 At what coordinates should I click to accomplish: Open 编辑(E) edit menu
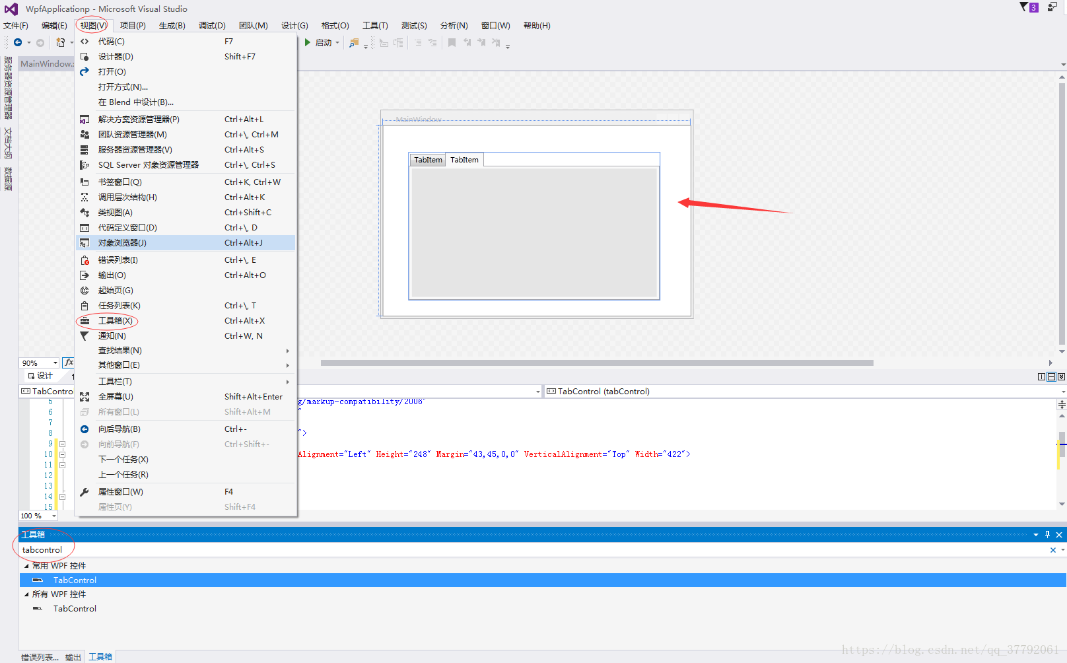click(54, 25)
